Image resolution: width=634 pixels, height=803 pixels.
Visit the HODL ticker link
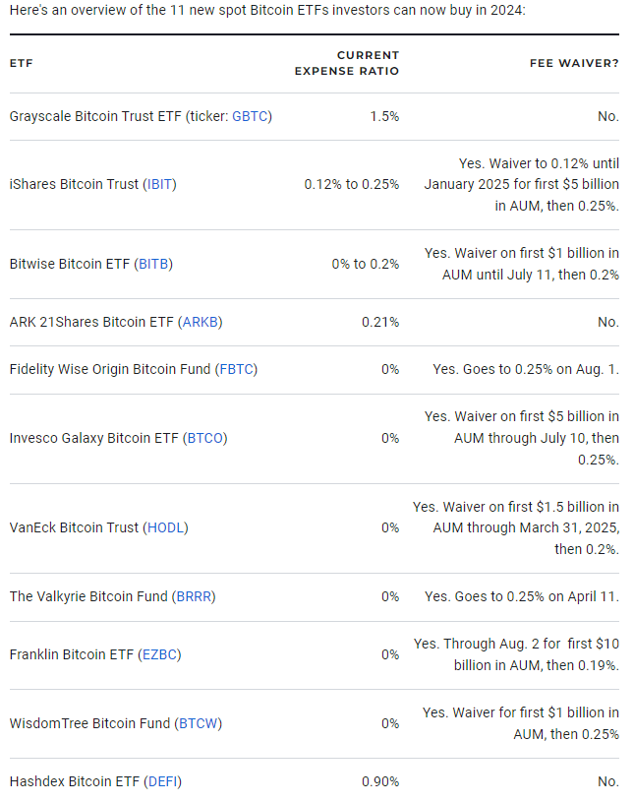click(165, 527)
